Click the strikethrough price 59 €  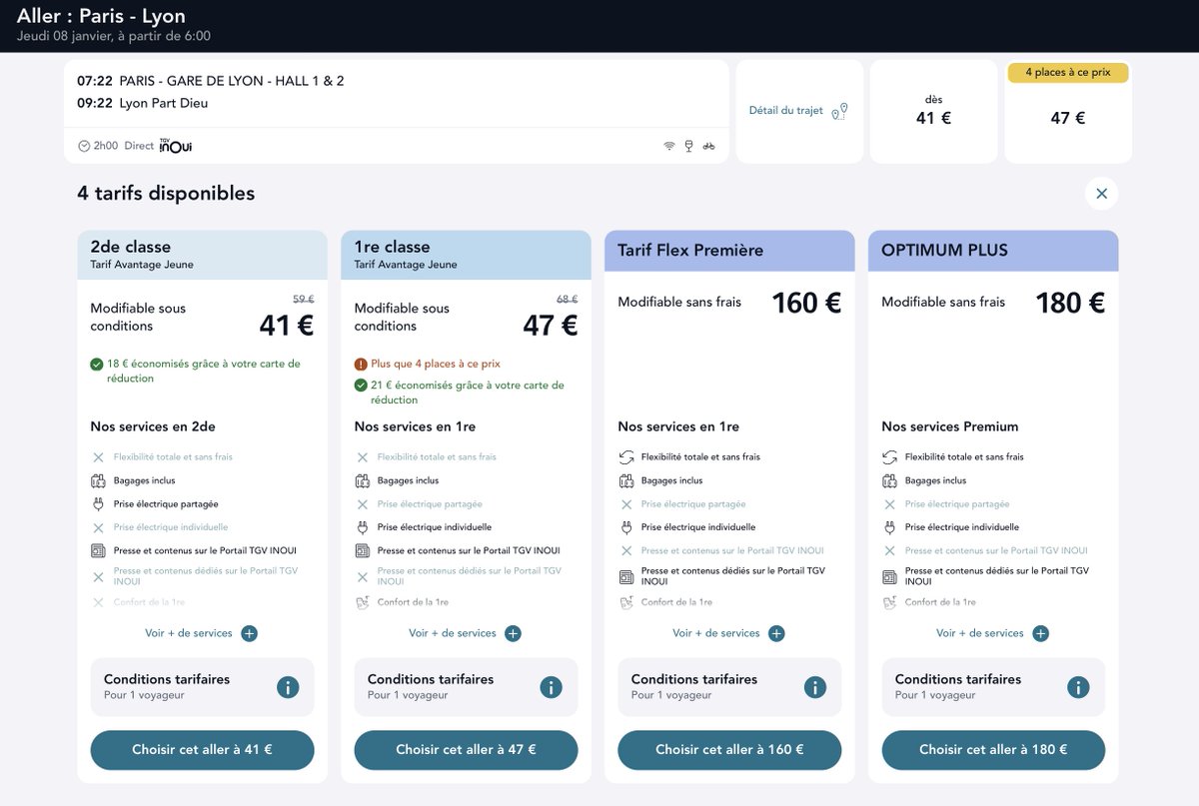coord(303,299)
